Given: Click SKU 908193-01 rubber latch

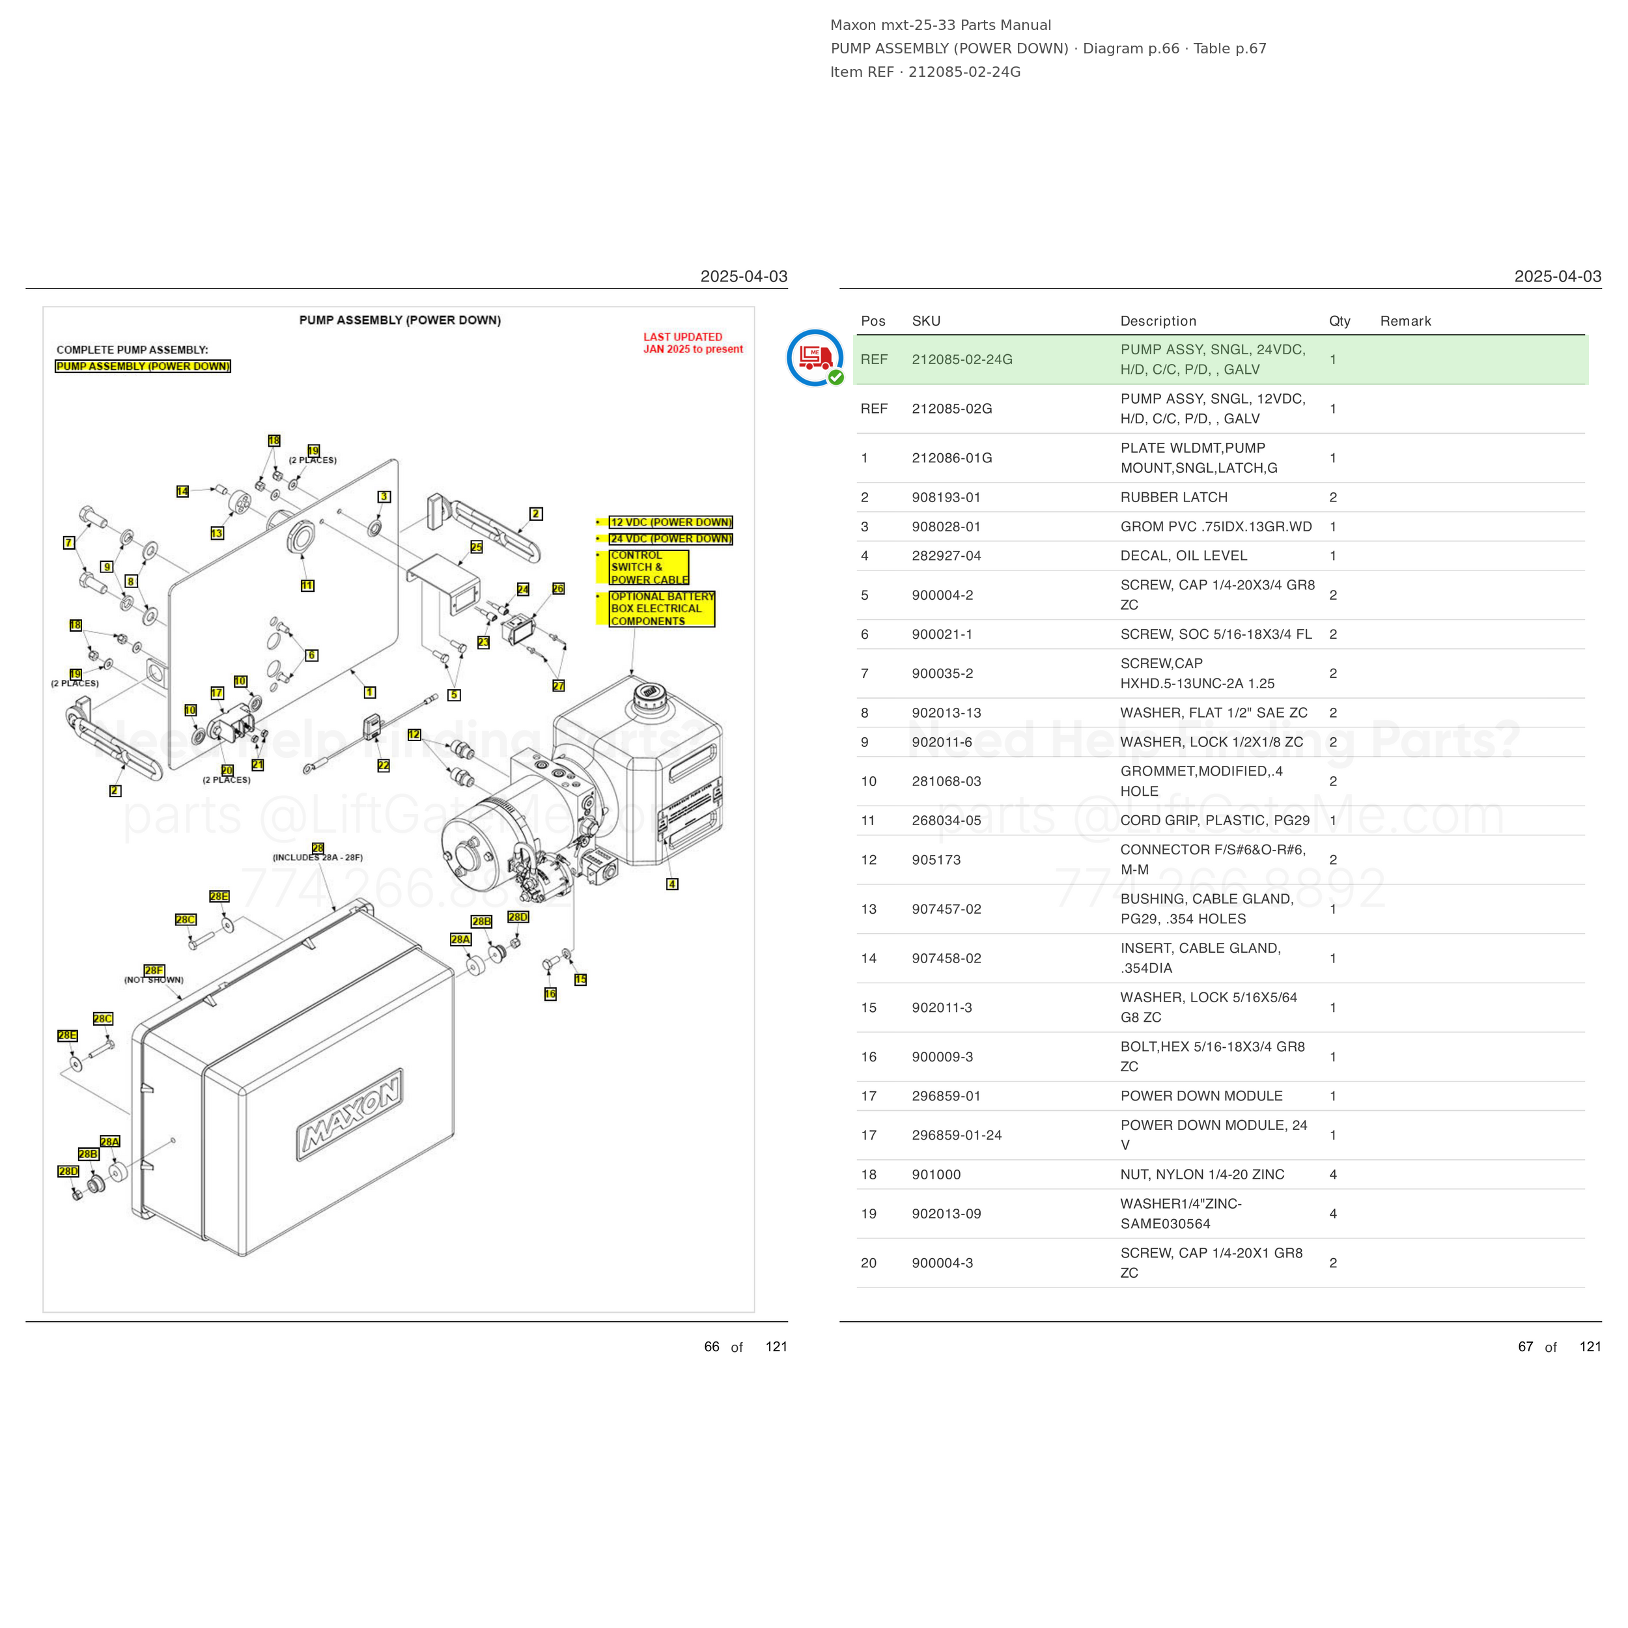Looking at the screenshot, I should tap(946, 497).
